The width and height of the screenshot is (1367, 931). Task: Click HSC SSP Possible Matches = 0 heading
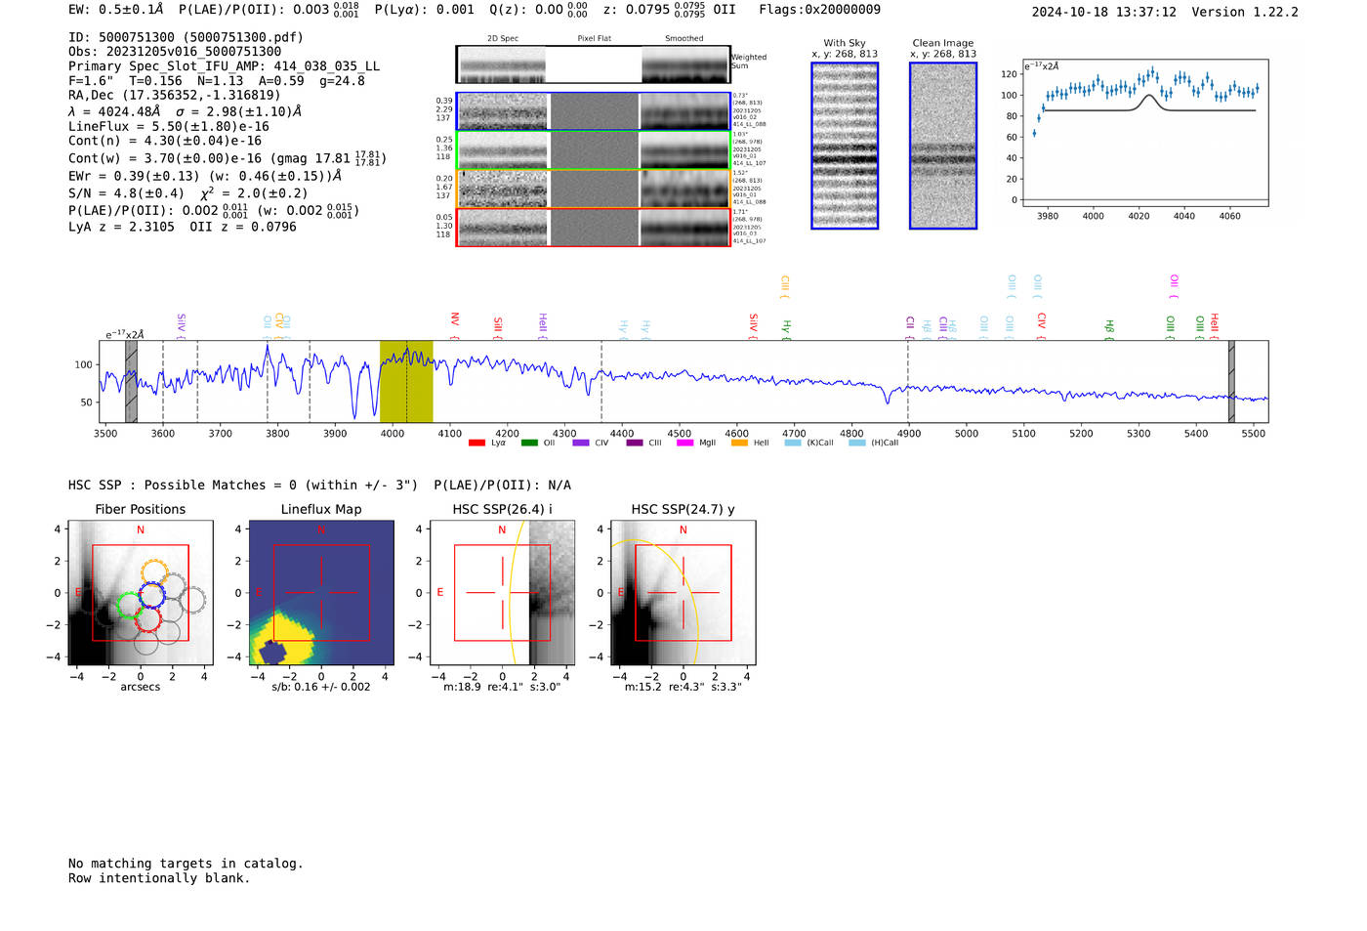tap(243, 485)
